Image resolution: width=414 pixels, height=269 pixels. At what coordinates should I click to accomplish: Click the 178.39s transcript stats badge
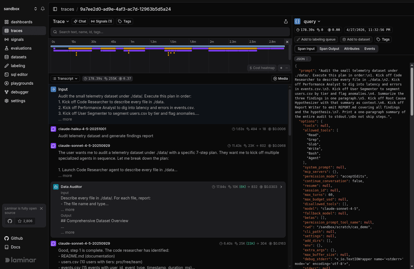click(x=108, y=79)
